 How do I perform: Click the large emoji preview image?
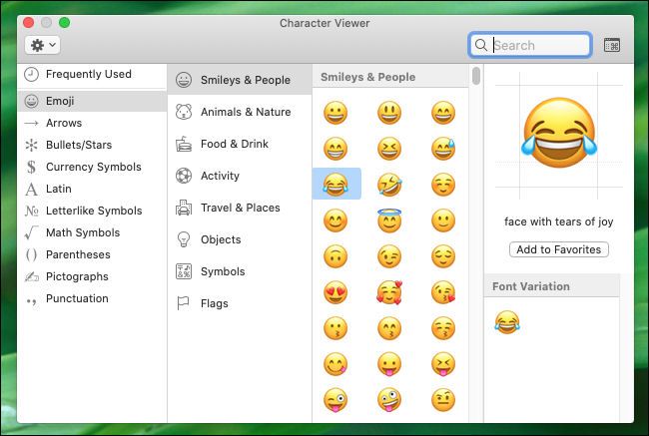559,133
